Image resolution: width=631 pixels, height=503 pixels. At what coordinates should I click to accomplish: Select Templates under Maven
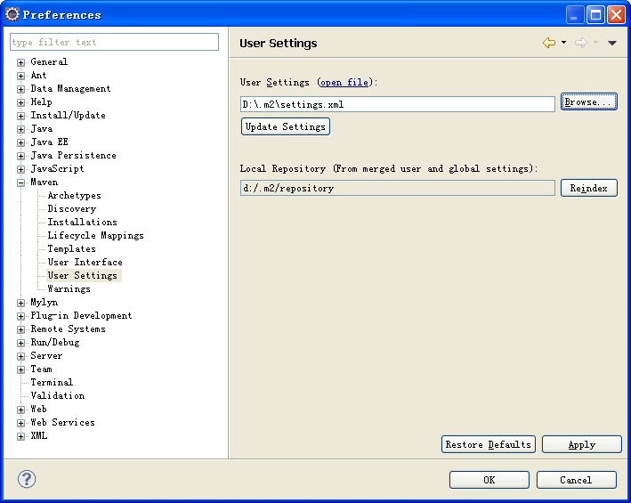coord(71,248)
